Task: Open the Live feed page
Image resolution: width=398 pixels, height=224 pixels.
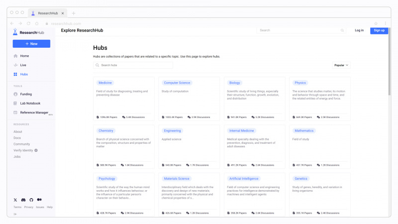Action: [23, 65]
